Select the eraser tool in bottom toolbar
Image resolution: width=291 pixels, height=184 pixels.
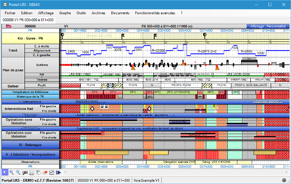45,172
